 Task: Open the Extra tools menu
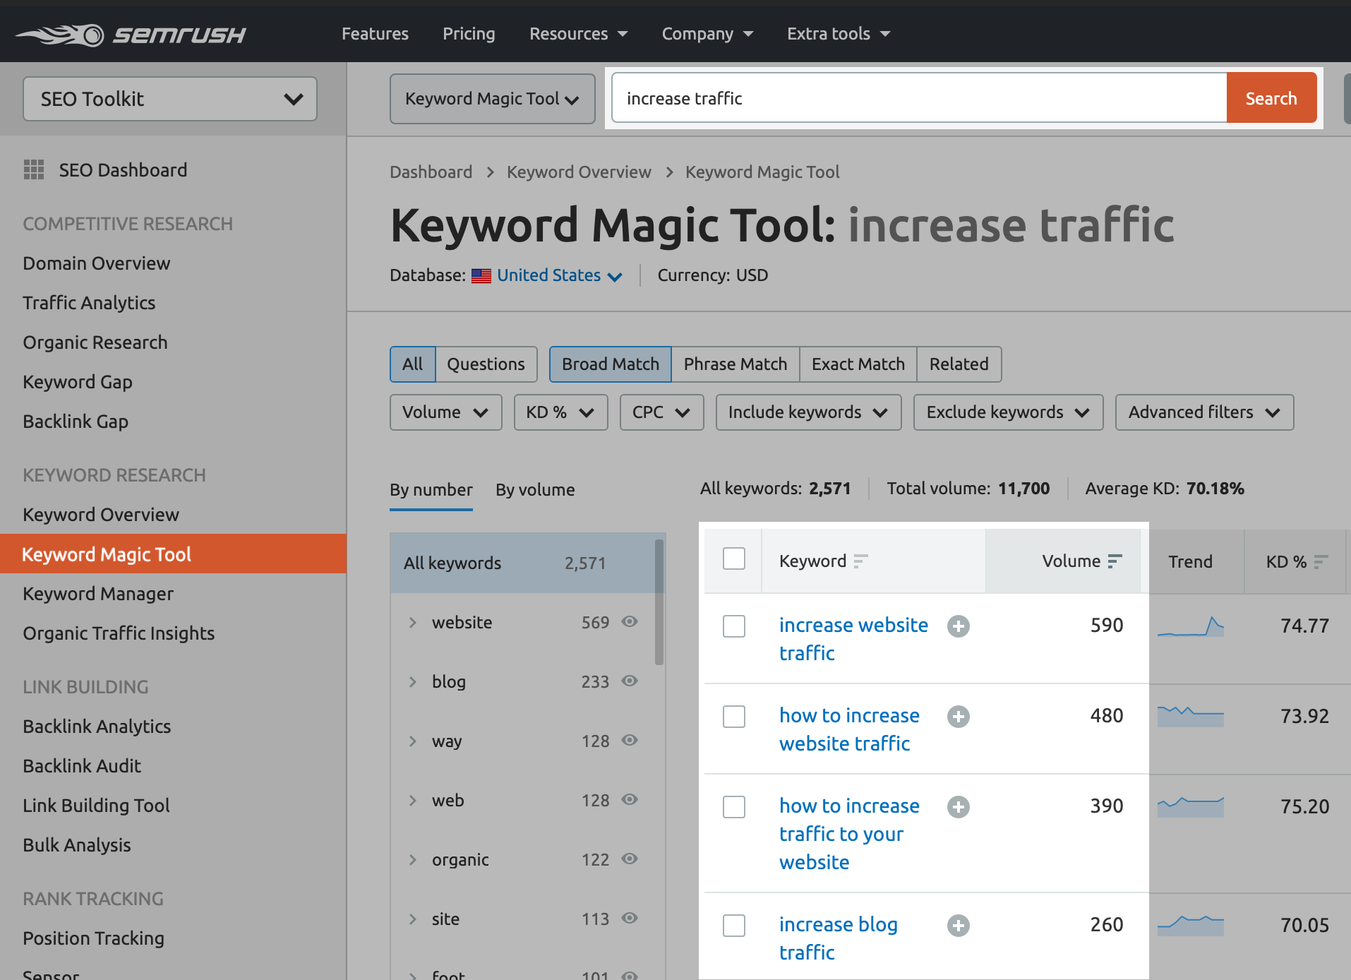point(839,34)
